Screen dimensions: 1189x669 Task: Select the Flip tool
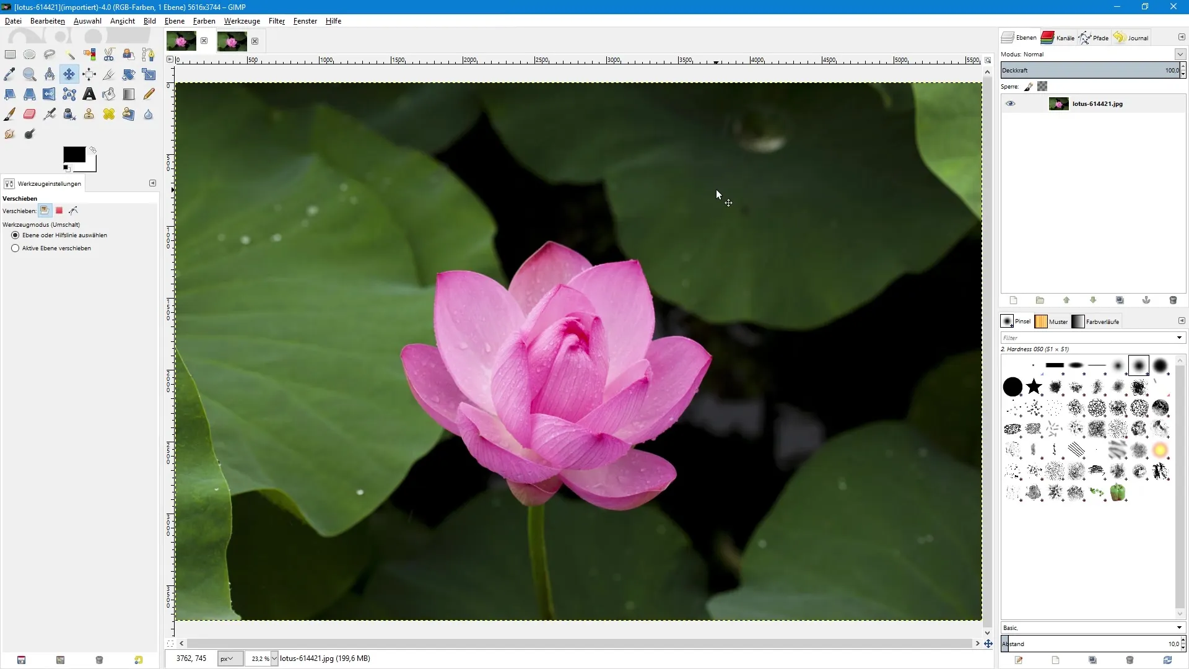point(50,94)
